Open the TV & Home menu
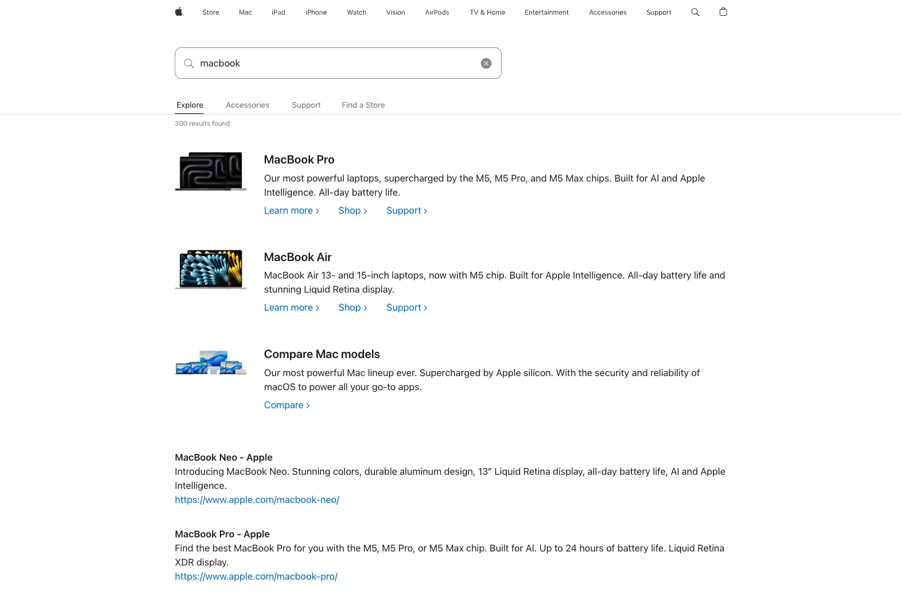The image size is (902, 596). [x=488, y=12]
